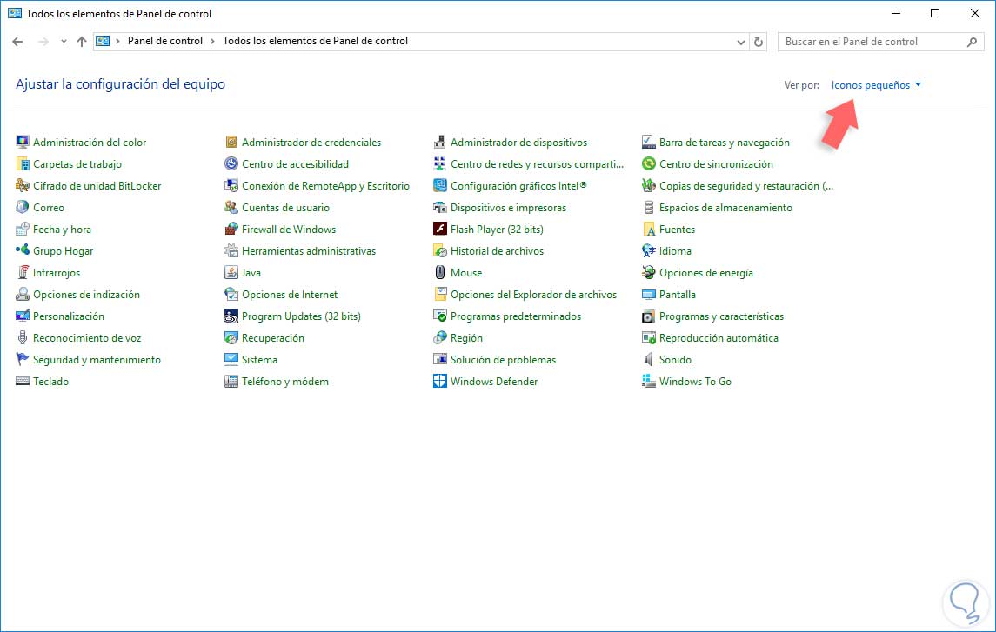
Task: Select the Firewall de Windows icon
Action: (231, 230)
